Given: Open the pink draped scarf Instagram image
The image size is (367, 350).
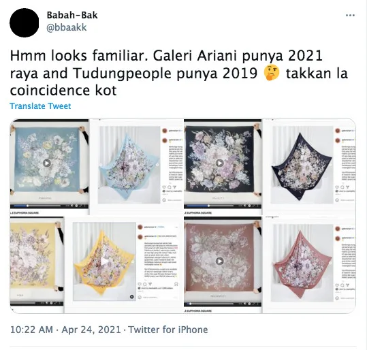Looking at the screenshot, I should coord(302,263).
